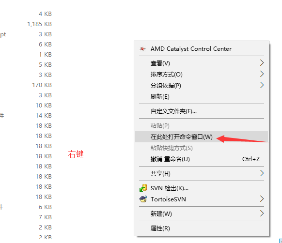Expand the 排序方式(O) submenu arrow
Screen dimensions: 282x243
(262, 74)
